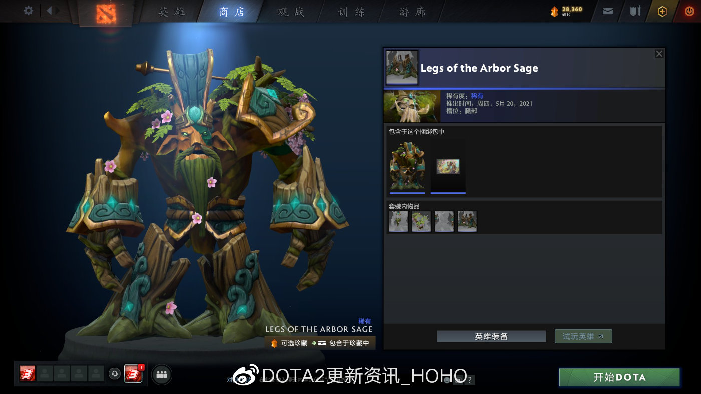Select the Arbor Sage full set bundle thumbnail
This screenshot has width=701, height=394.
click(x=407, y=167)
